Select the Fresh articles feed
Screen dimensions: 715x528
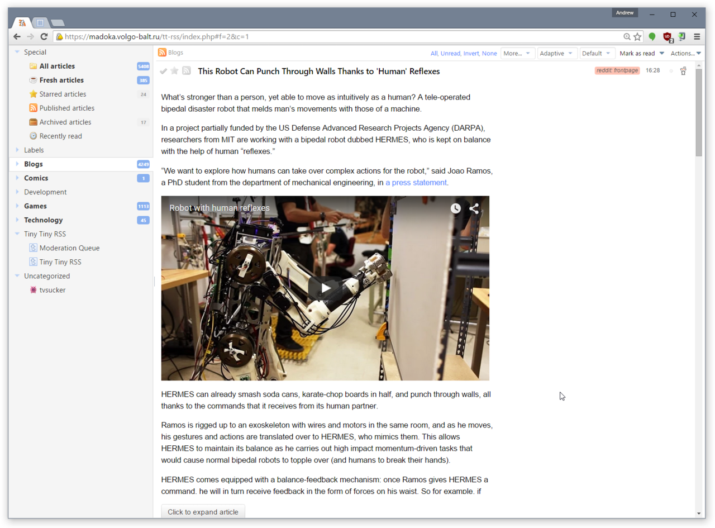click(x=61, y=80)
